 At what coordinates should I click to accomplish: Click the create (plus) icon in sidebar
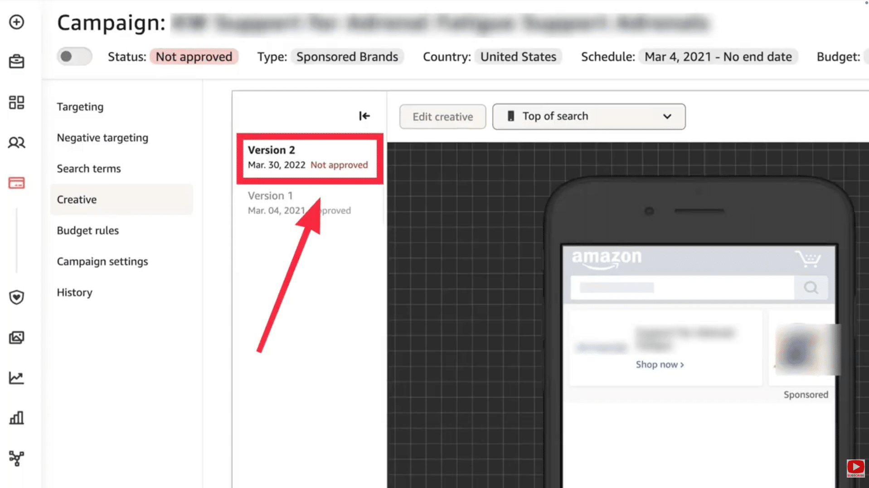(x=16, y=22)
